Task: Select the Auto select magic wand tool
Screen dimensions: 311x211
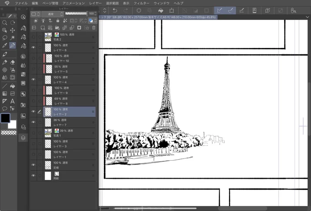Action: point(12,37)
